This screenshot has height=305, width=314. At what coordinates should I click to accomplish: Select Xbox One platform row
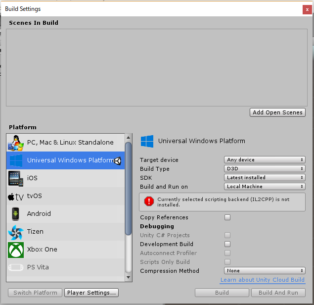point(65,250)
